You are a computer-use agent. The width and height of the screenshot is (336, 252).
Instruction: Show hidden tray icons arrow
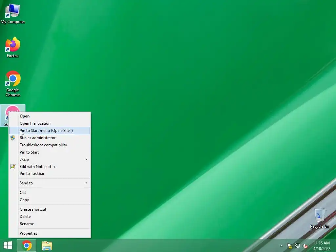281,246
